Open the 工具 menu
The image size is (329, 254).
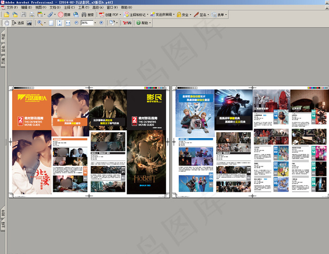[84, 8]
